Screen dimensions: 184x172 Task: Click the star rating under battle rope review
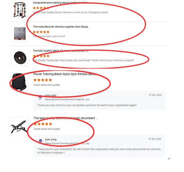coord(43,80)
